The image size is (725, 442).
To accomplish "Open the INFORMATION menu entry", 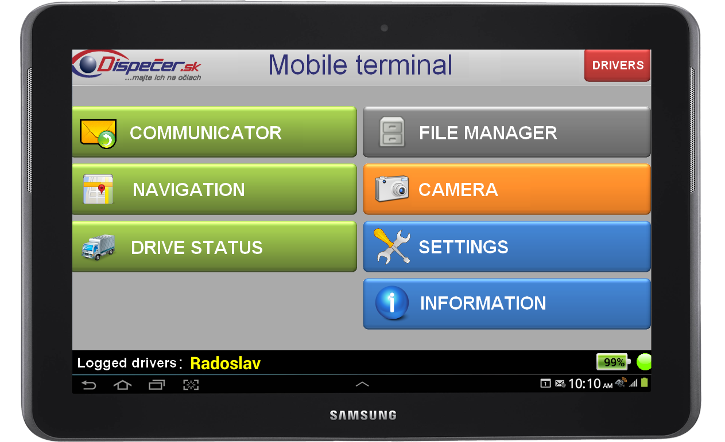I will click(x=507, y=304).
